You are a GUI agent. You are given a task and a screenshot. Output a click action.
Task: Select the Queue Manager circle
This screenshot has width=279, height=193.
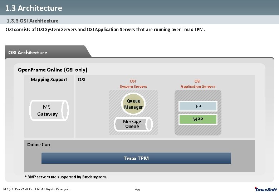pyautogui.click(x=133, y=104)
